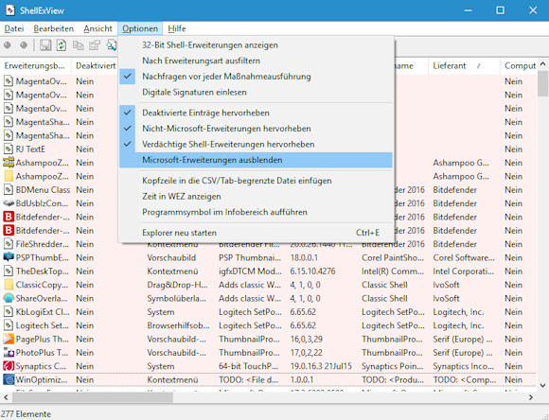Select the Intel Corporati... supplier cell
The width and height of the screenshot is (549, 420).
click(x=464, y=271)
